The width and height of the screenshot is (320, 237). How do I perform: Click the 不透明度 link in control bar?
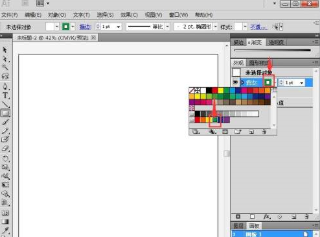click(x=258, y=27)
